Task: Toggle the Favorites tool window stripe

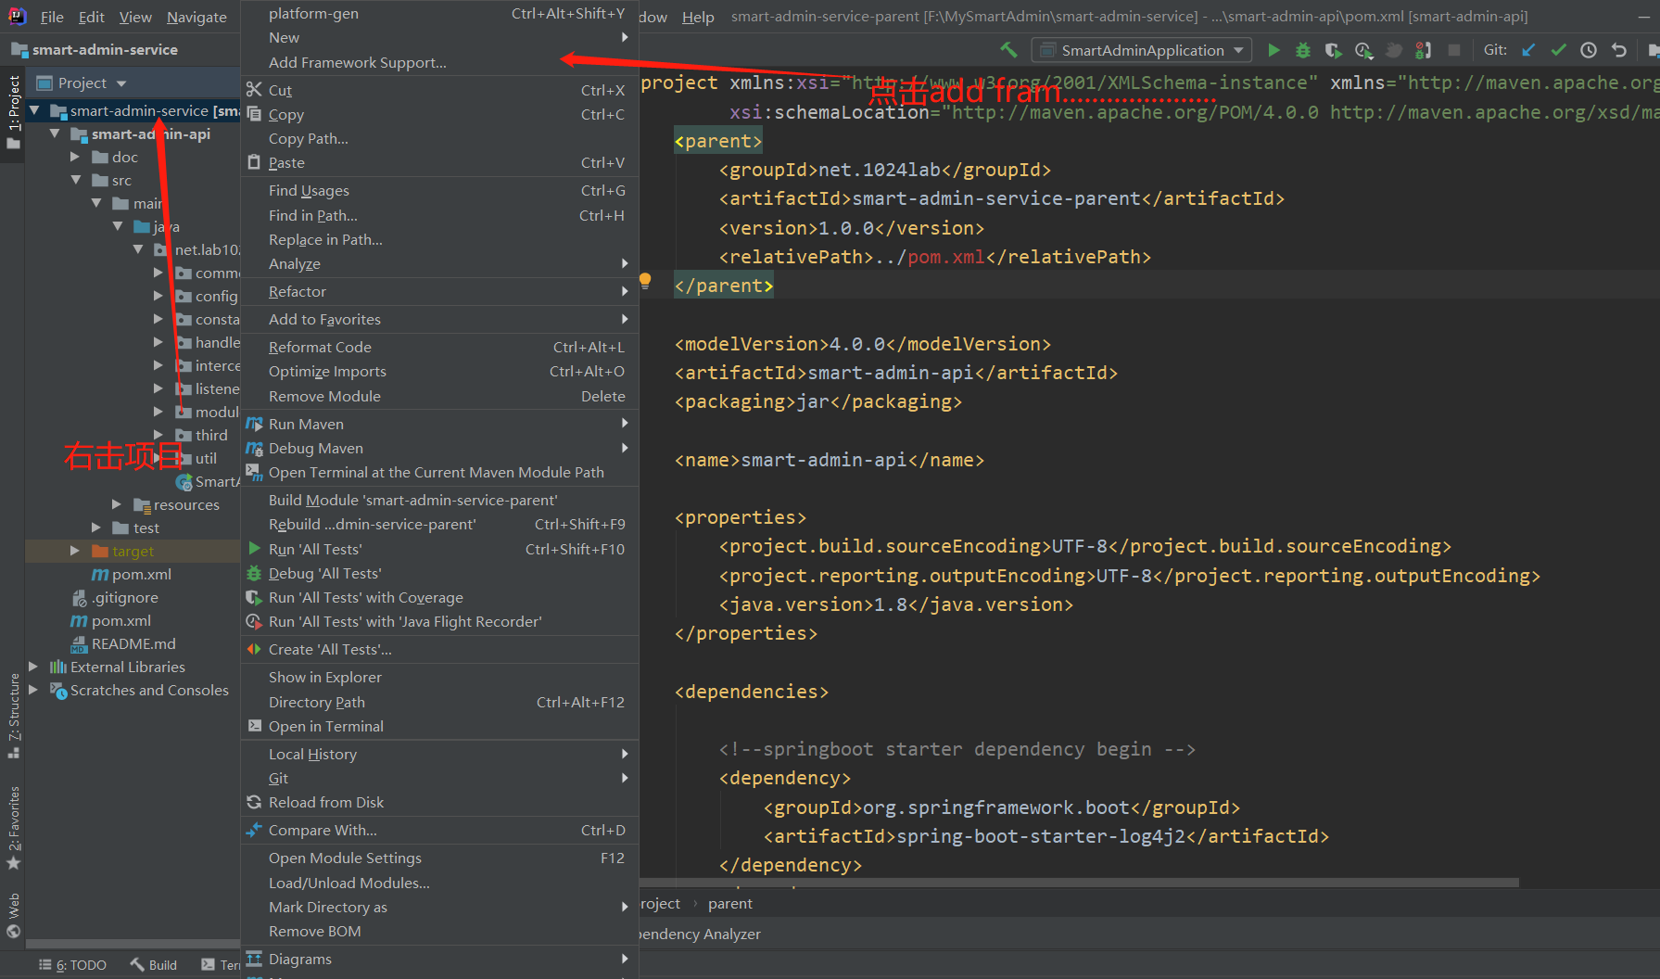Action: (x=14, y=827)
